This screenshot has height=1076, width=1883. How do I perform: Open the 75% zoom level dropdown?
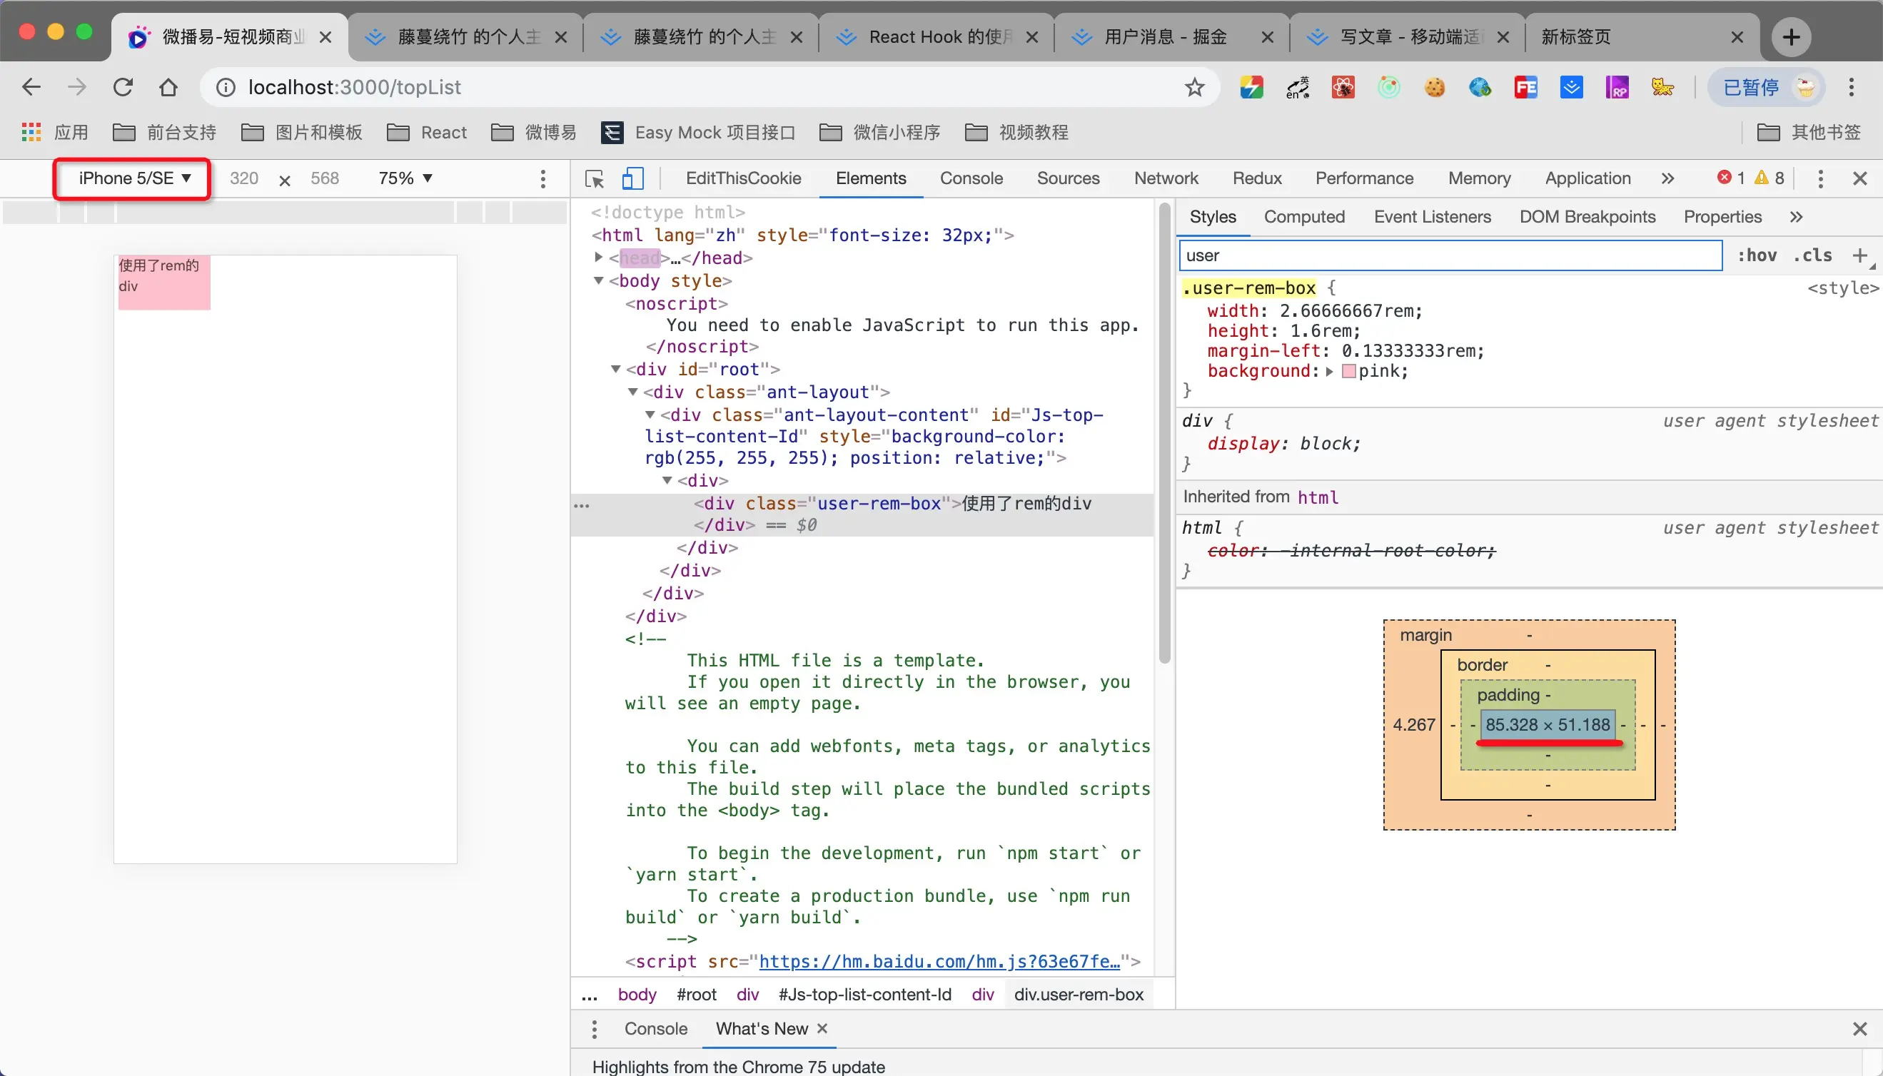pyautogui.click(x=405, y=179)
